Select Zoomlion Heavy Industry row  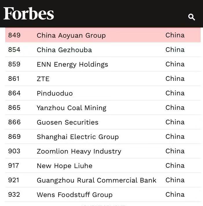(79, 151)
